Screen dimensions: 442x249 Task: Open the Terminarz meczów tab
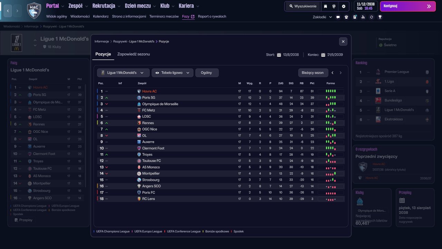(x=164, y=16)
